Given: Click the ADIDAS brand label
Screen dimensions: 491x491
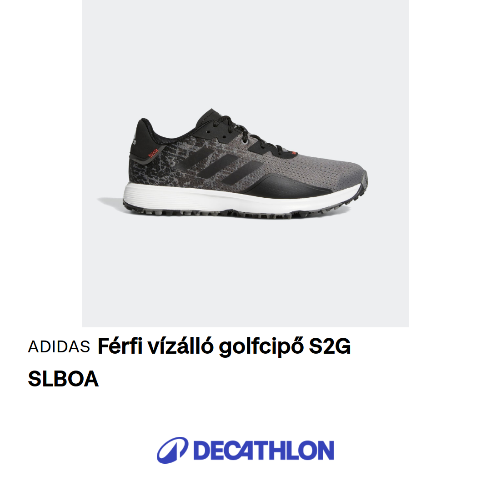Looking at the screenshot, I should [x=59, y=346].
